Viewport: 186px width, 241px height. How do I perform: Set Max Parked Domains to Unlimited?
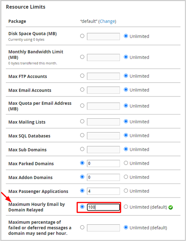126,163
